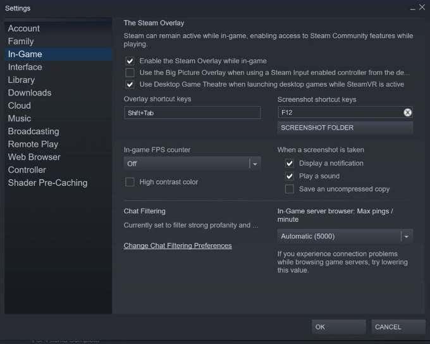Toggle Desktop Game Theatre checkbox
Image resolution: width=430 pixels, height=344 pixels.
[x=130, y=84]
